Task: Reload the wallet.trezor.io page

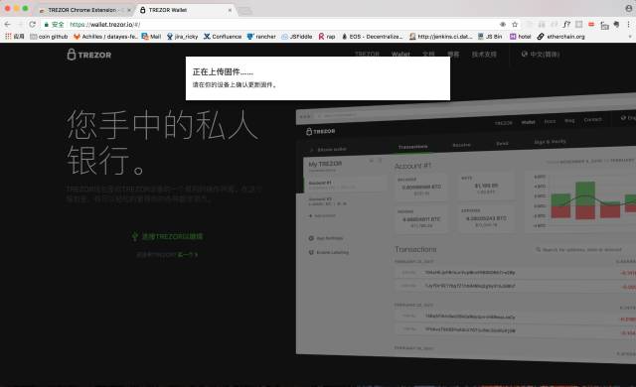Action: pos(33,24)
